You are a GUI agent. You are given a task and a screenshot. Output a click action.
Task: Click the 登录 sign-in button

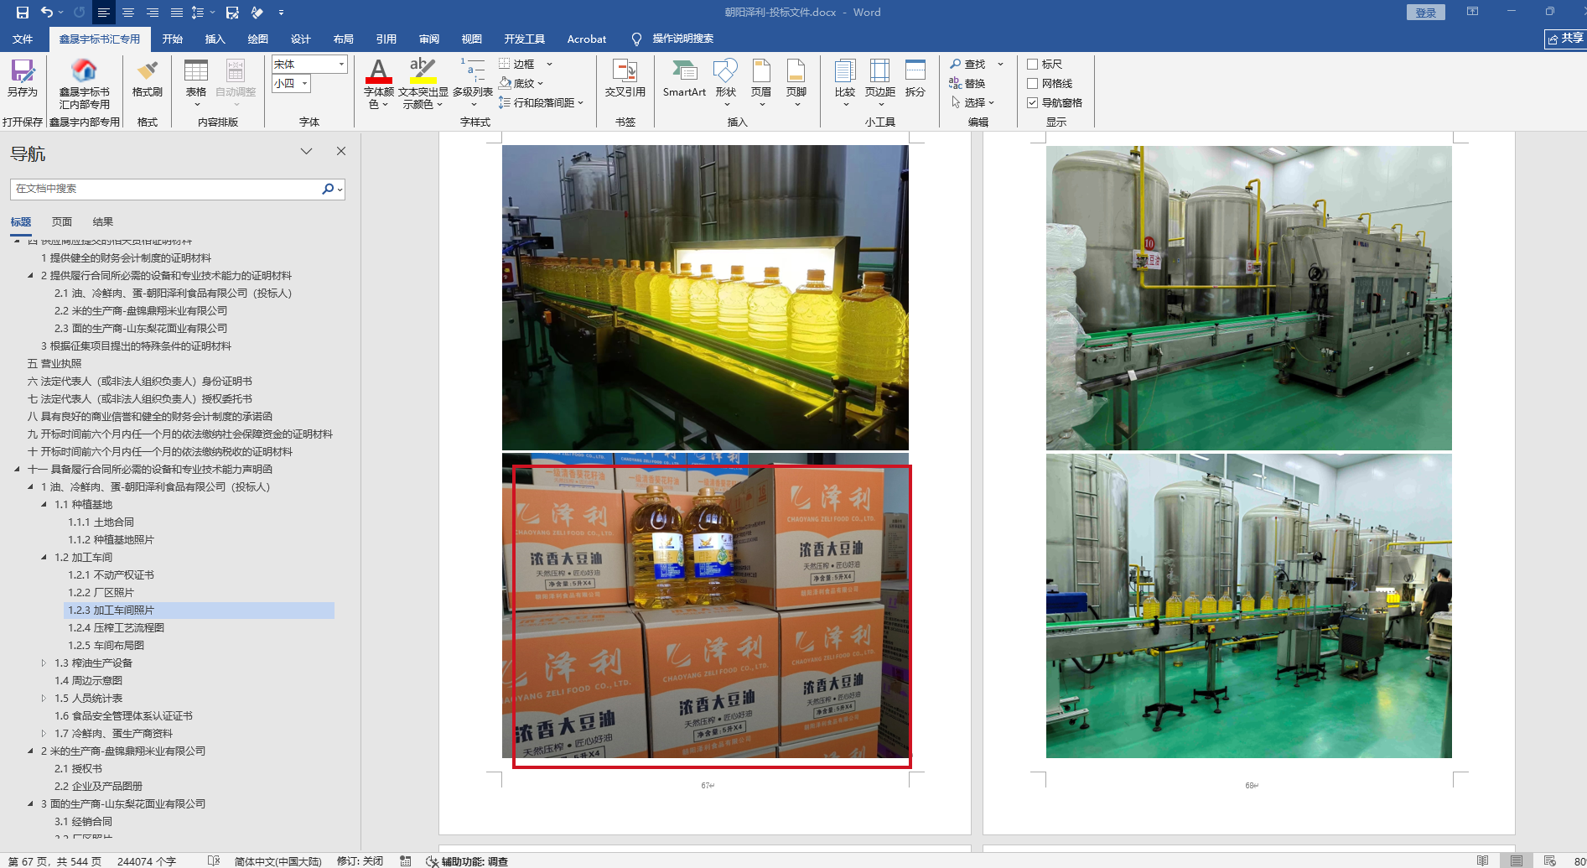coord(1426,13)
